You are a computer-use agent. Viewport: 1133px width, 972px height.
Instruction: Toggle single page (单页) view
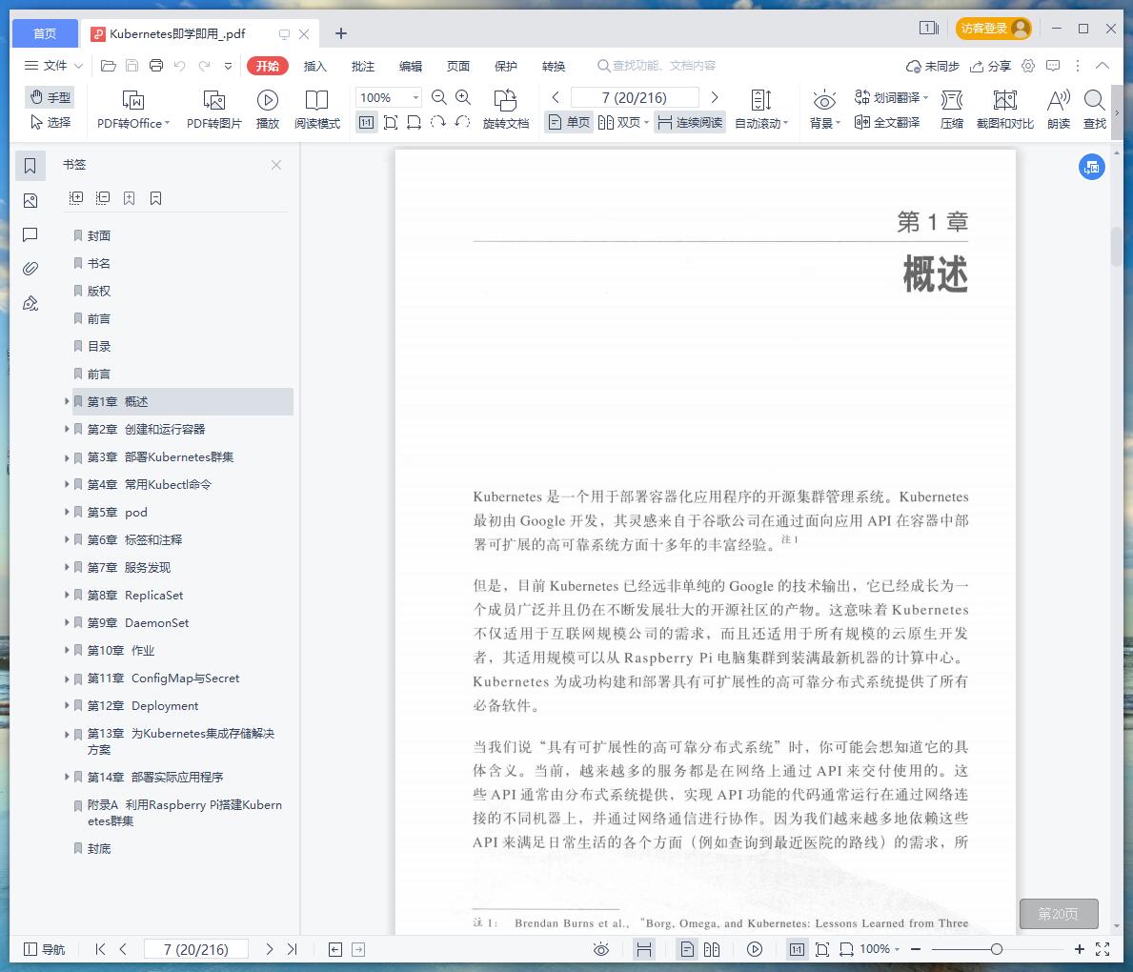click(569, 123)
